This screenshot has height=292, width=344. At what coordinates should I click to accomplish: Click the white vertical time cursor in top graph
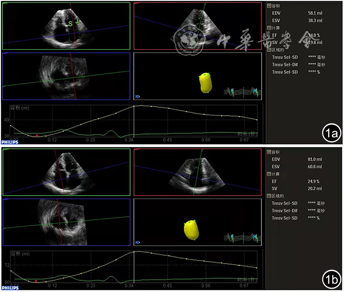tap(134, 121)
